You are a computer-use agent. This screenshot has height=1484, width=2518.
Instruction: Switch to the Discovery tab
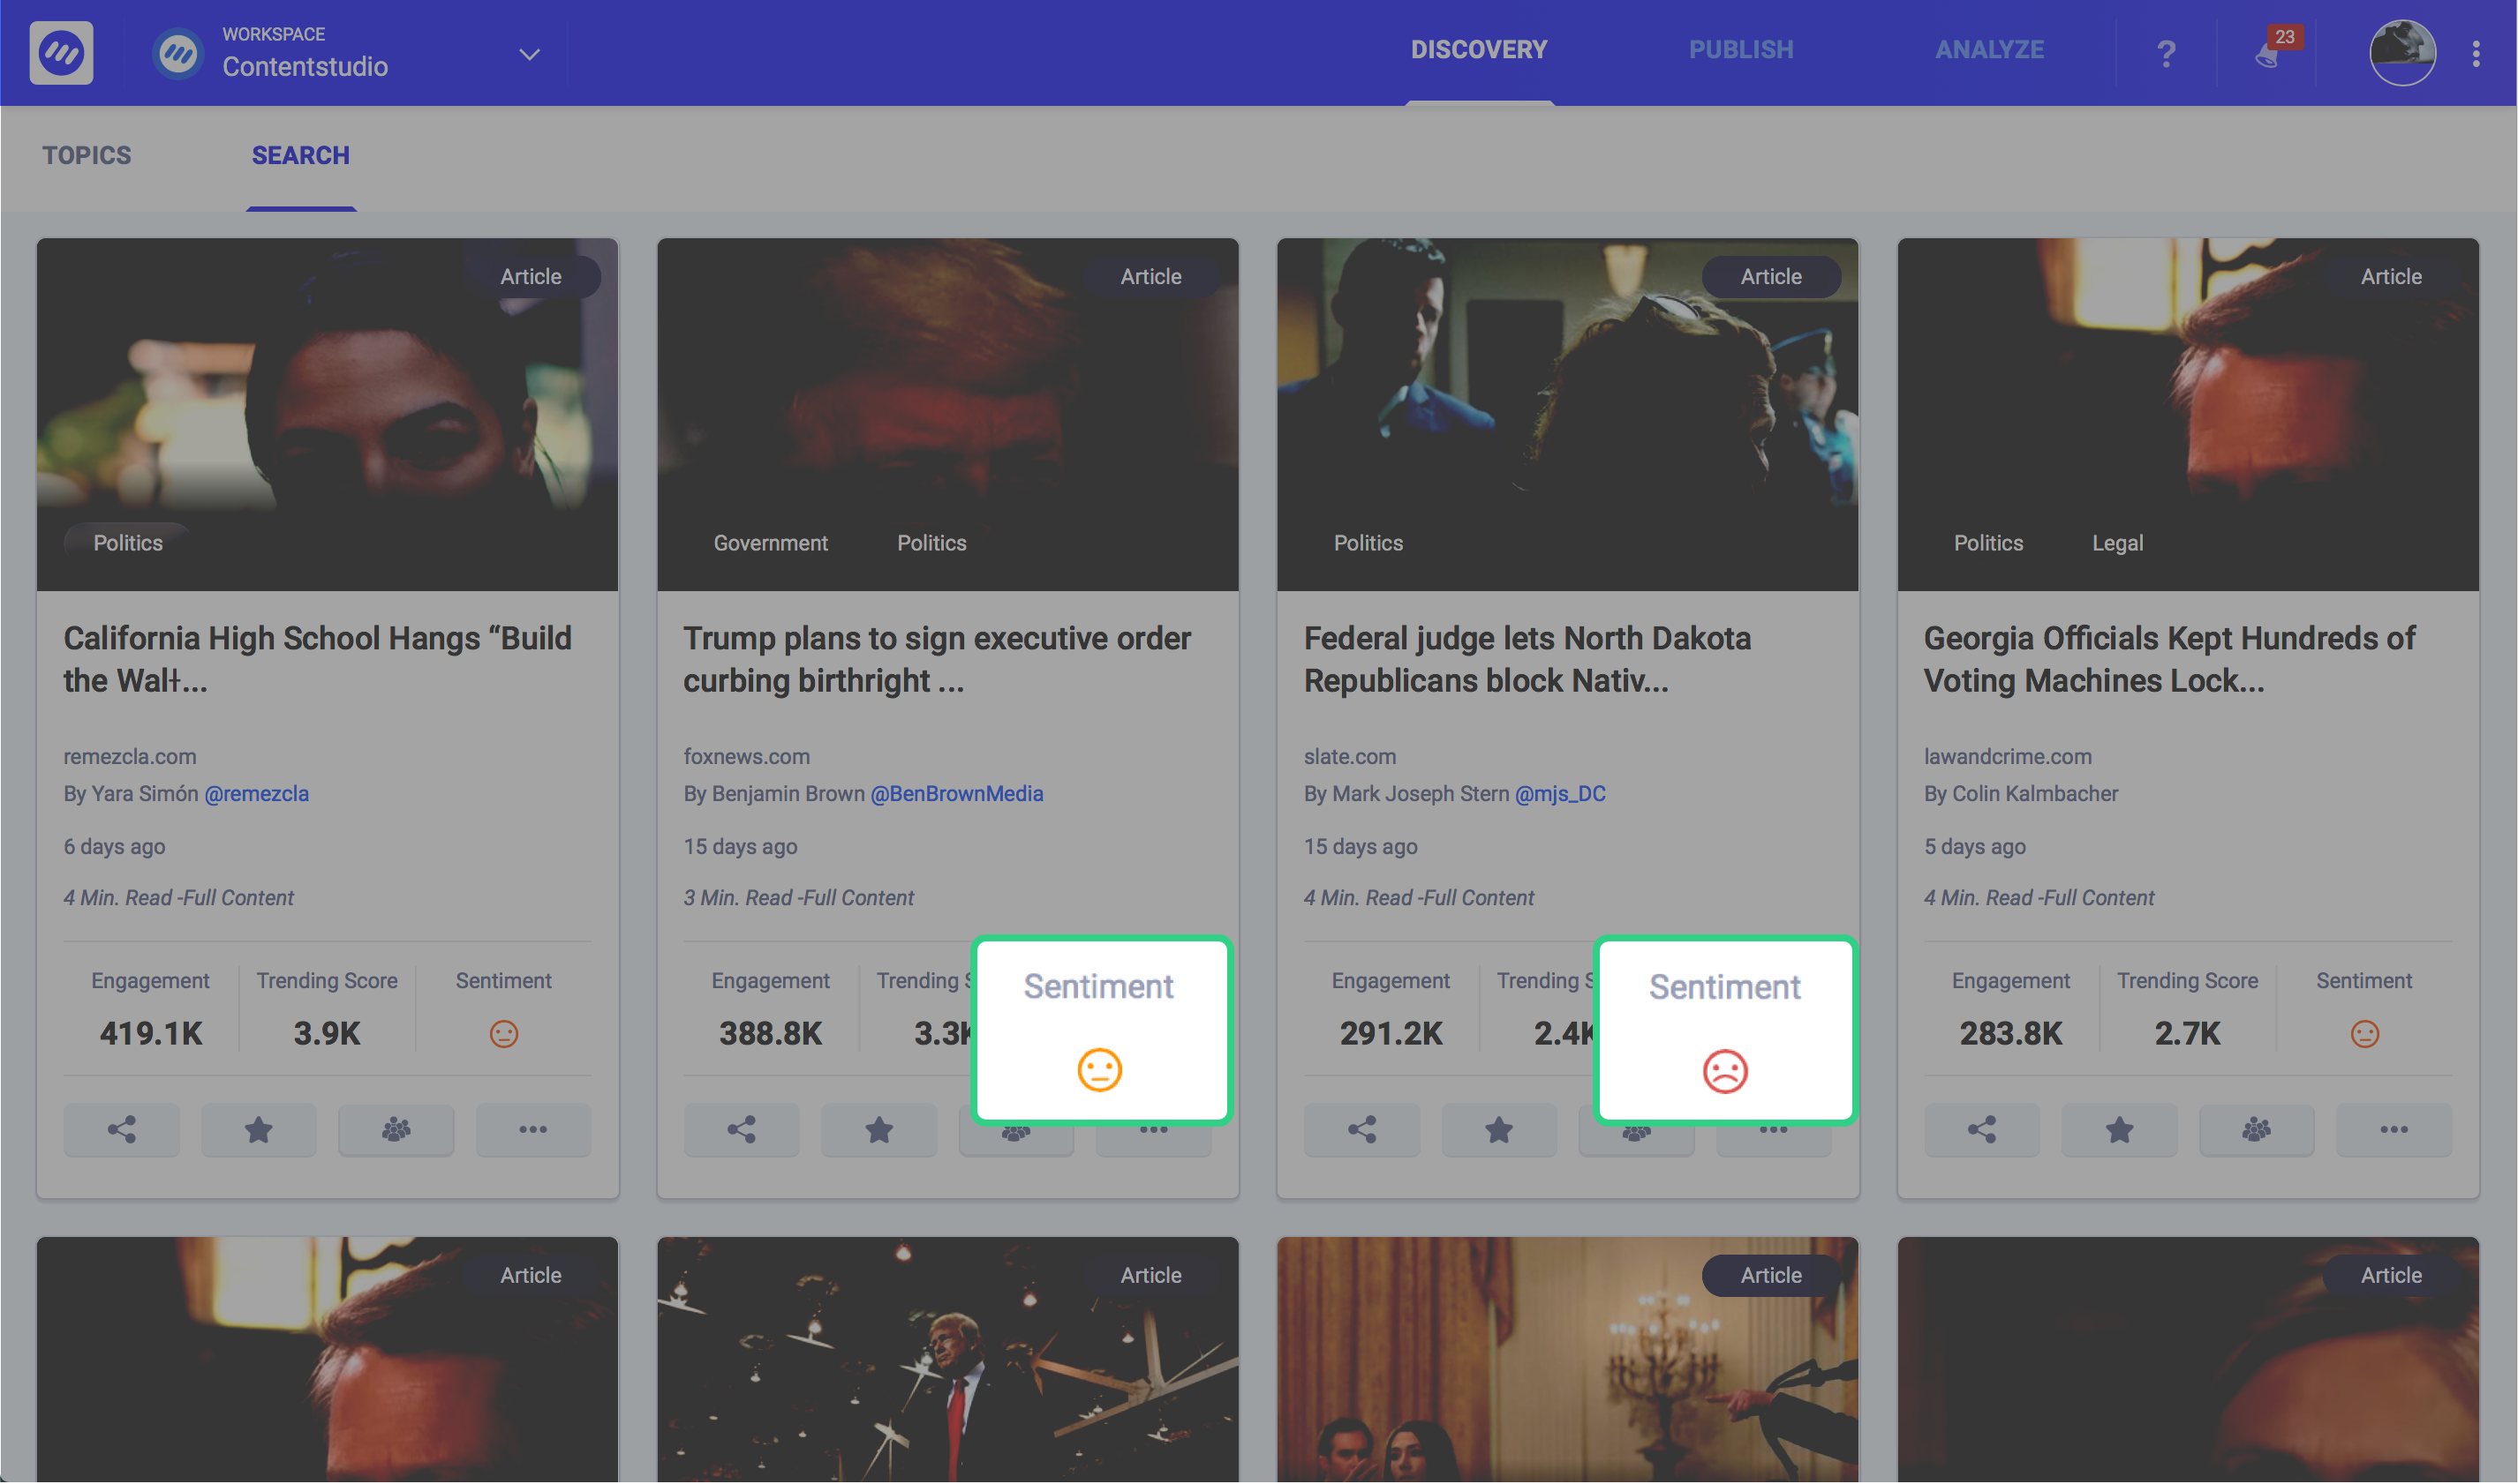pyautogui.click(x=1479, y=50)
